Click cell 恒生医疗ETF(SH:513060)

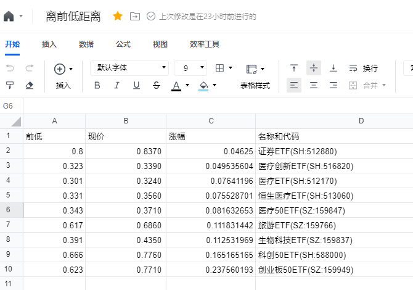coord(335,196)
